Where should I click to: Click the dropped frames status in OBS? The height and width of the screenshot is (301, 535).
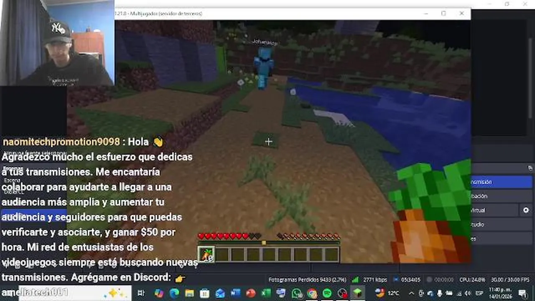(307, 279)
